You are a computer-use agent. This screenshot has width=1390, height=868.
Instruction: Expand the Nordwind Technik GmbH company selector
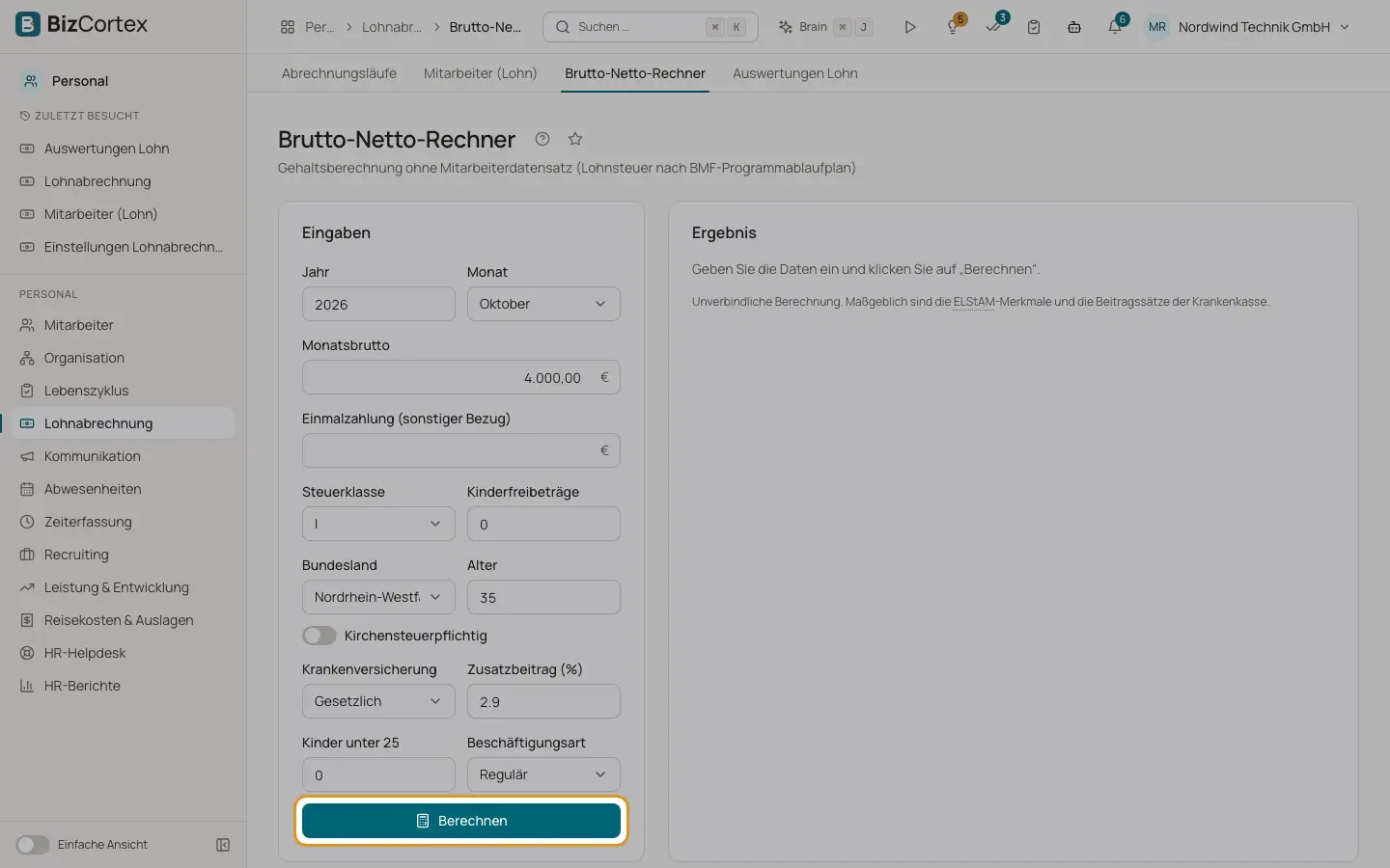1264,27
